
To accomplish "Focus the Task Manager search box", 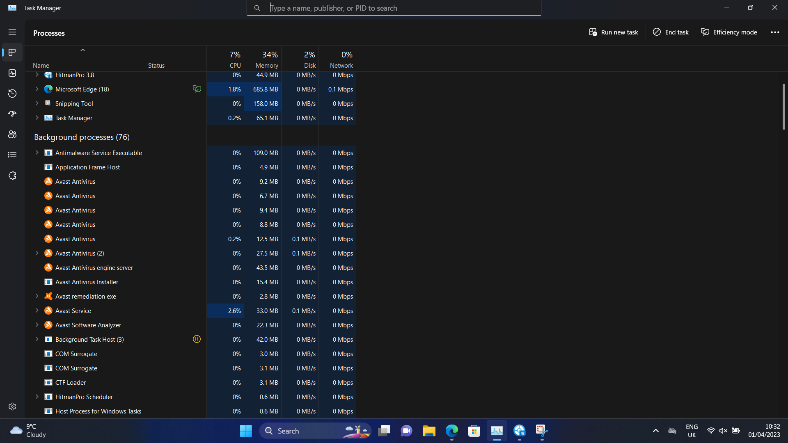I will click(x=394, y=8).
